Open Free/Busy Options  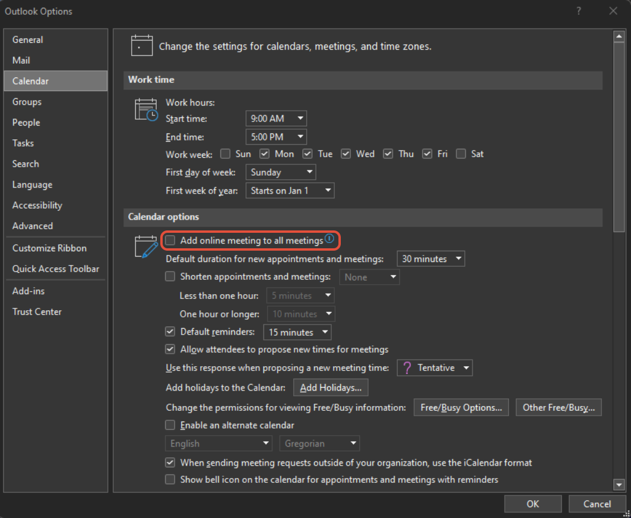click(461, 407)
